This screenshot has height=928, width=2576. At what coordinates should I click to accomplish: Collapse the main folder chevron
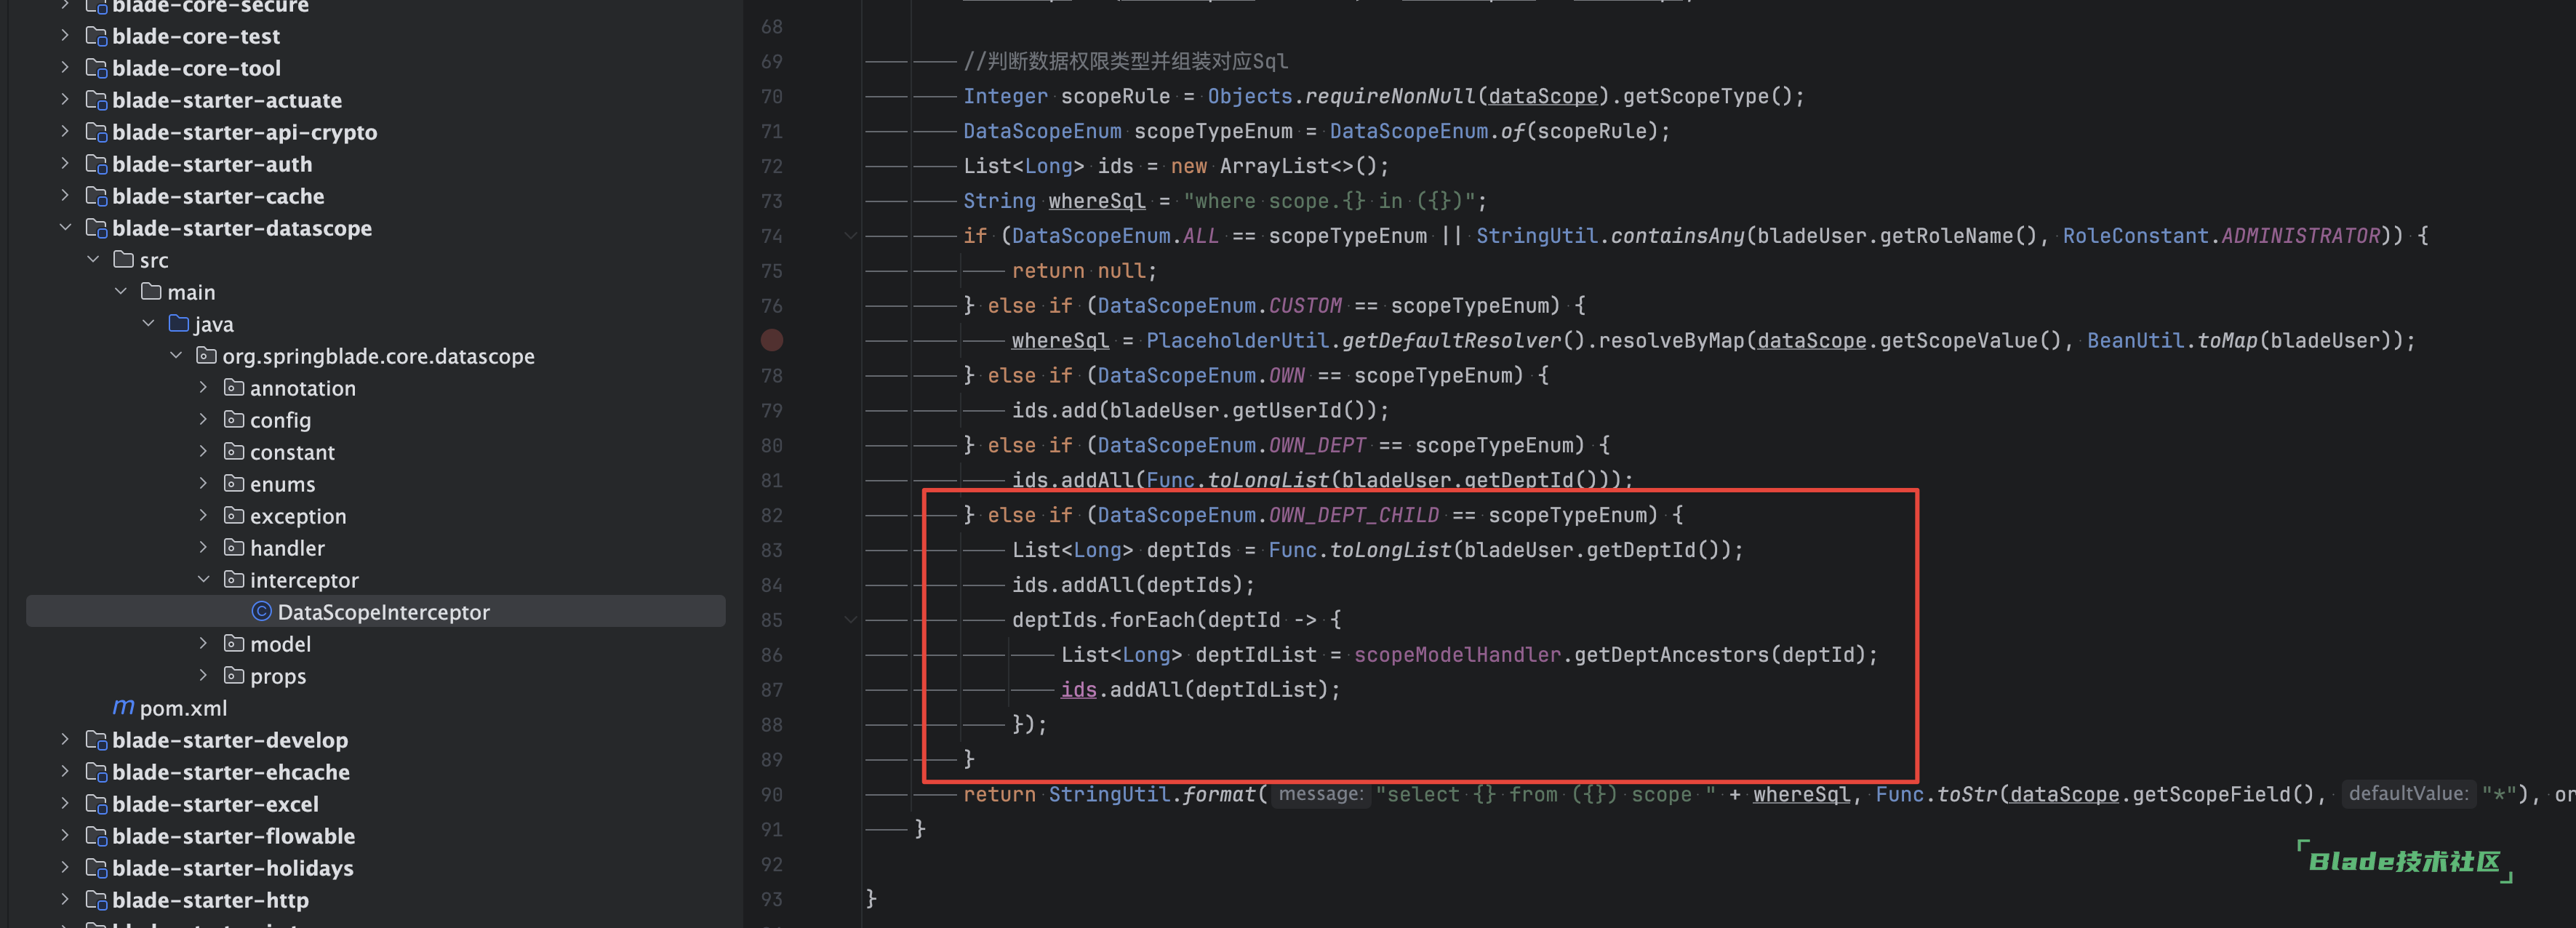[x=121, y=292]
